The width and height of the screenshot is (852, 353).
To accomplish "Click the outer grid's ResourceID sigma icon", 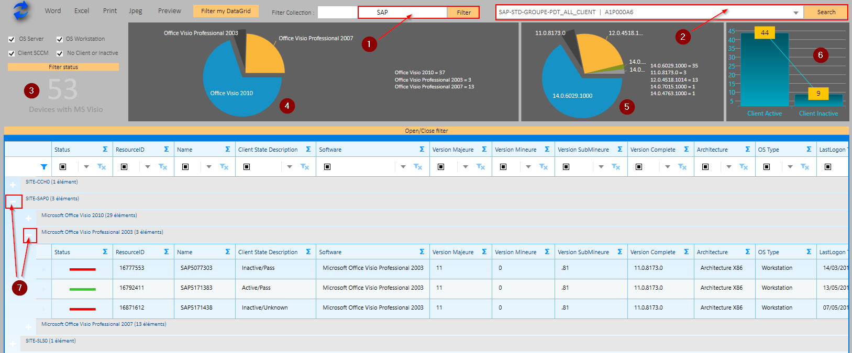I will pyautogui.click(x=166, y=150).
